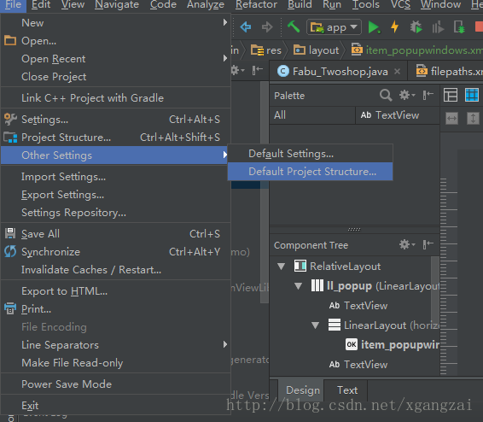Click the Forward navigation arrow icon
Screen dimensions: 483x422
267,27
